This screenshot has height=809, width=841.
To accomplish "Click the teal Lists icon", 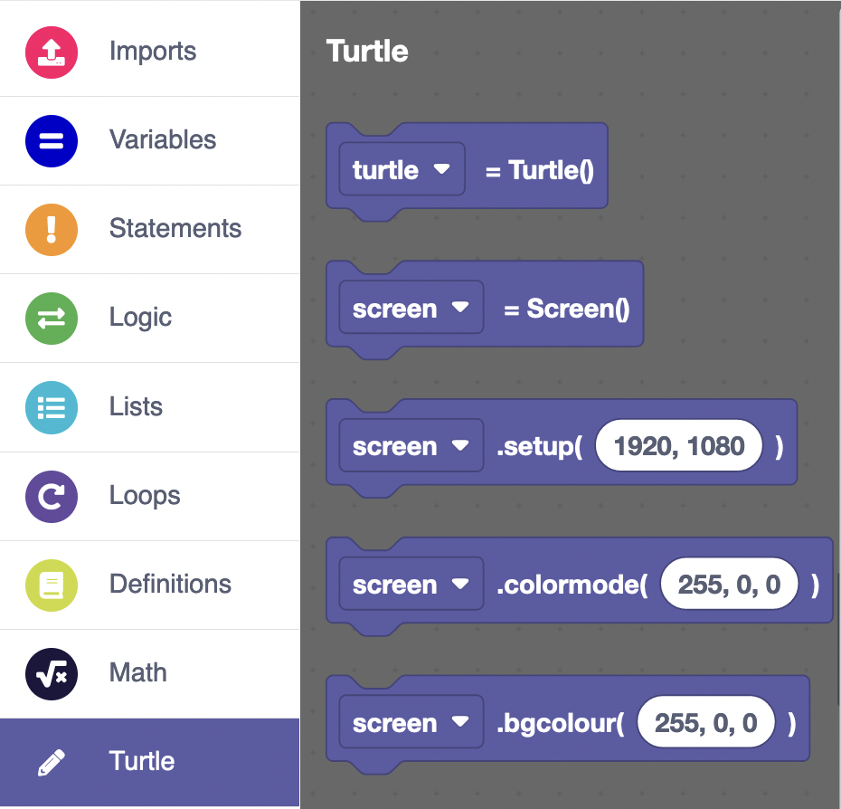I will pos(52,407).
